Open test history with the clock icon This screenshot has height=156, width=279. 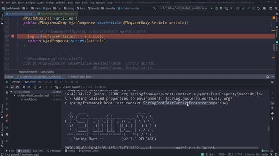[x=56, y=87]
